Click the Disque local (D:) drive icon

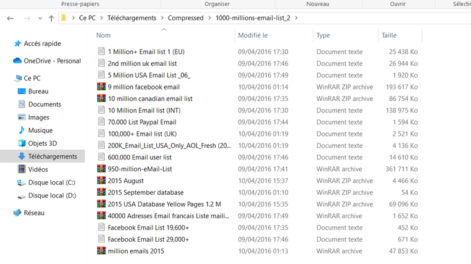[22, 197]
